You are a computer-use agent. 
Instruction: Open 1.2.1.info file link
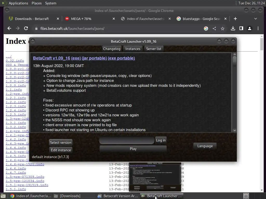click(16, 98)
